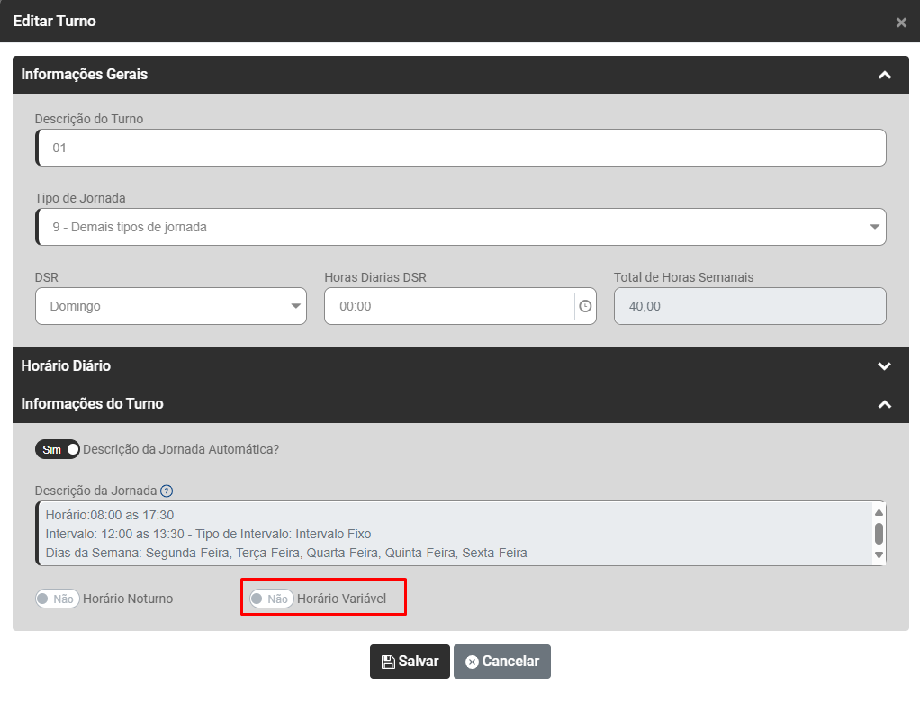Enable the Horário Variável toggle
The height and width of the screenshot is (703, 920).
click(271, 599)
